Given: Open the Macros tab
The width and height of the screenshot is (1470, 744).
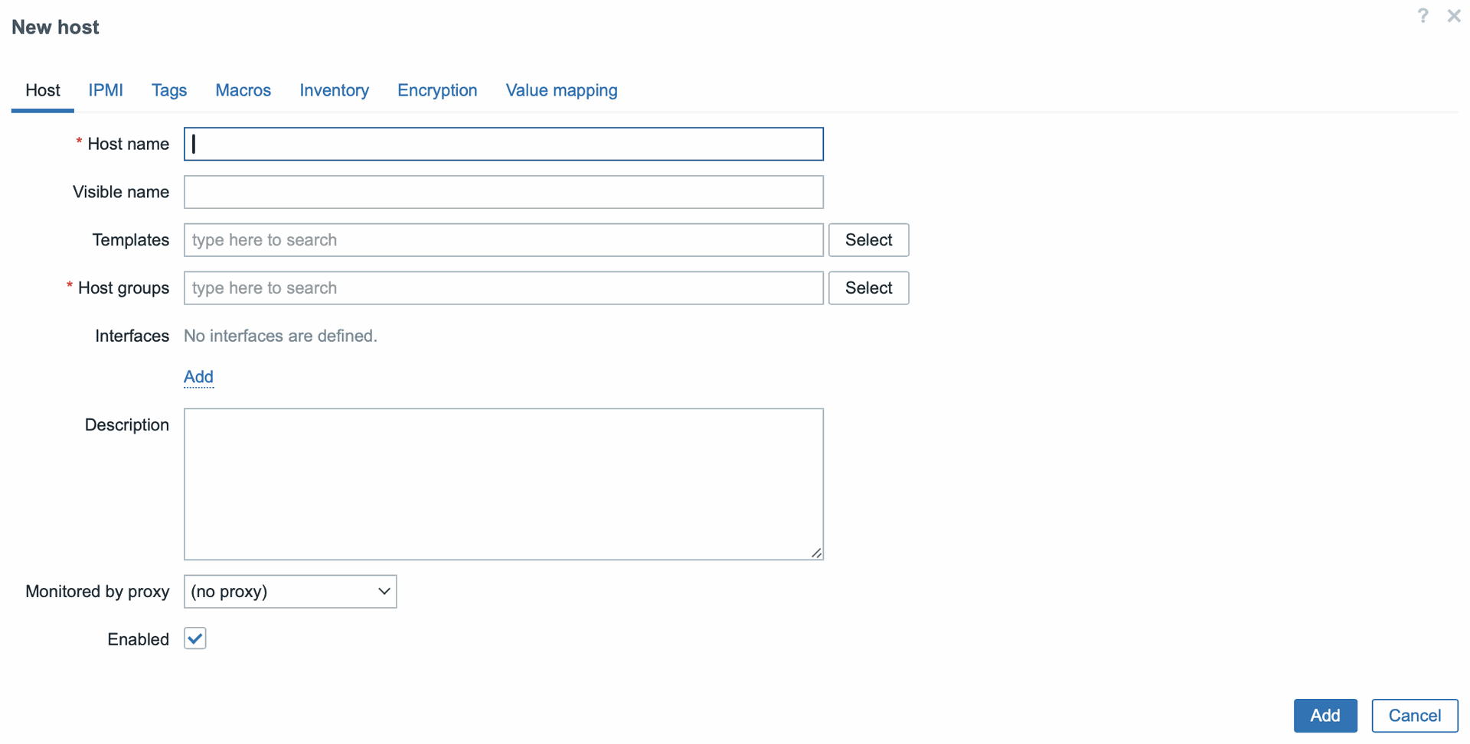Looking at the screenshot, I should tap(243, 90).
